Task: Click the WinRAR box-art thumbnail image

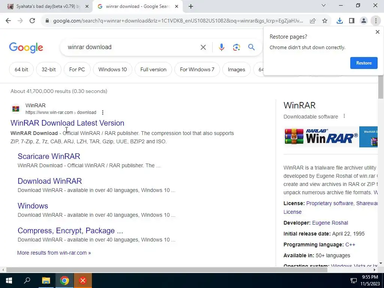Action: tap(368, 136)
